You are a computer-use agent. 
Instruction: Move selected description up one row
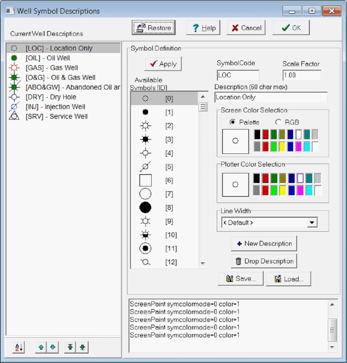41,347
